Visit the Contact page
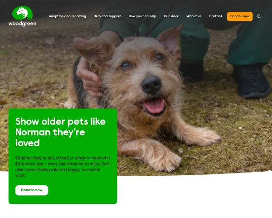Image resolution: width=272 pixels, height=218 pixels. point(215,16)
